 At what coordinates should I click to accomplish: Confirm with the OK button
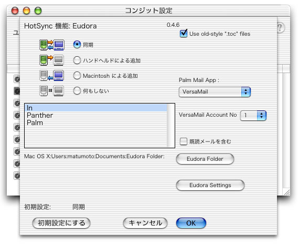[x=191, y=223]
